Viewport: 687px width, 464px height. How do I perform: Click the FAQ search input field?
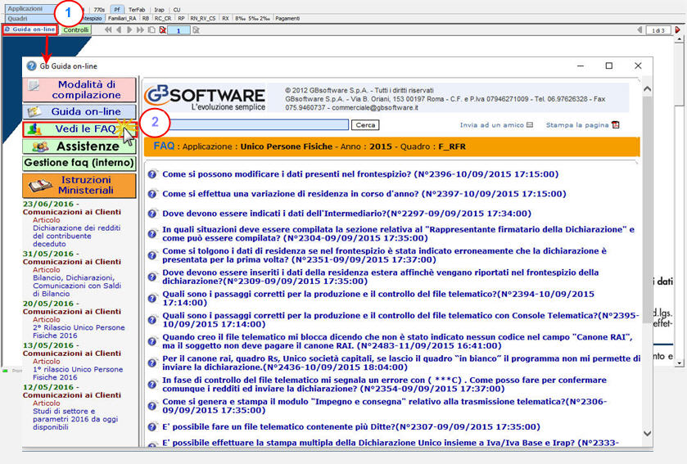(259, 124)
